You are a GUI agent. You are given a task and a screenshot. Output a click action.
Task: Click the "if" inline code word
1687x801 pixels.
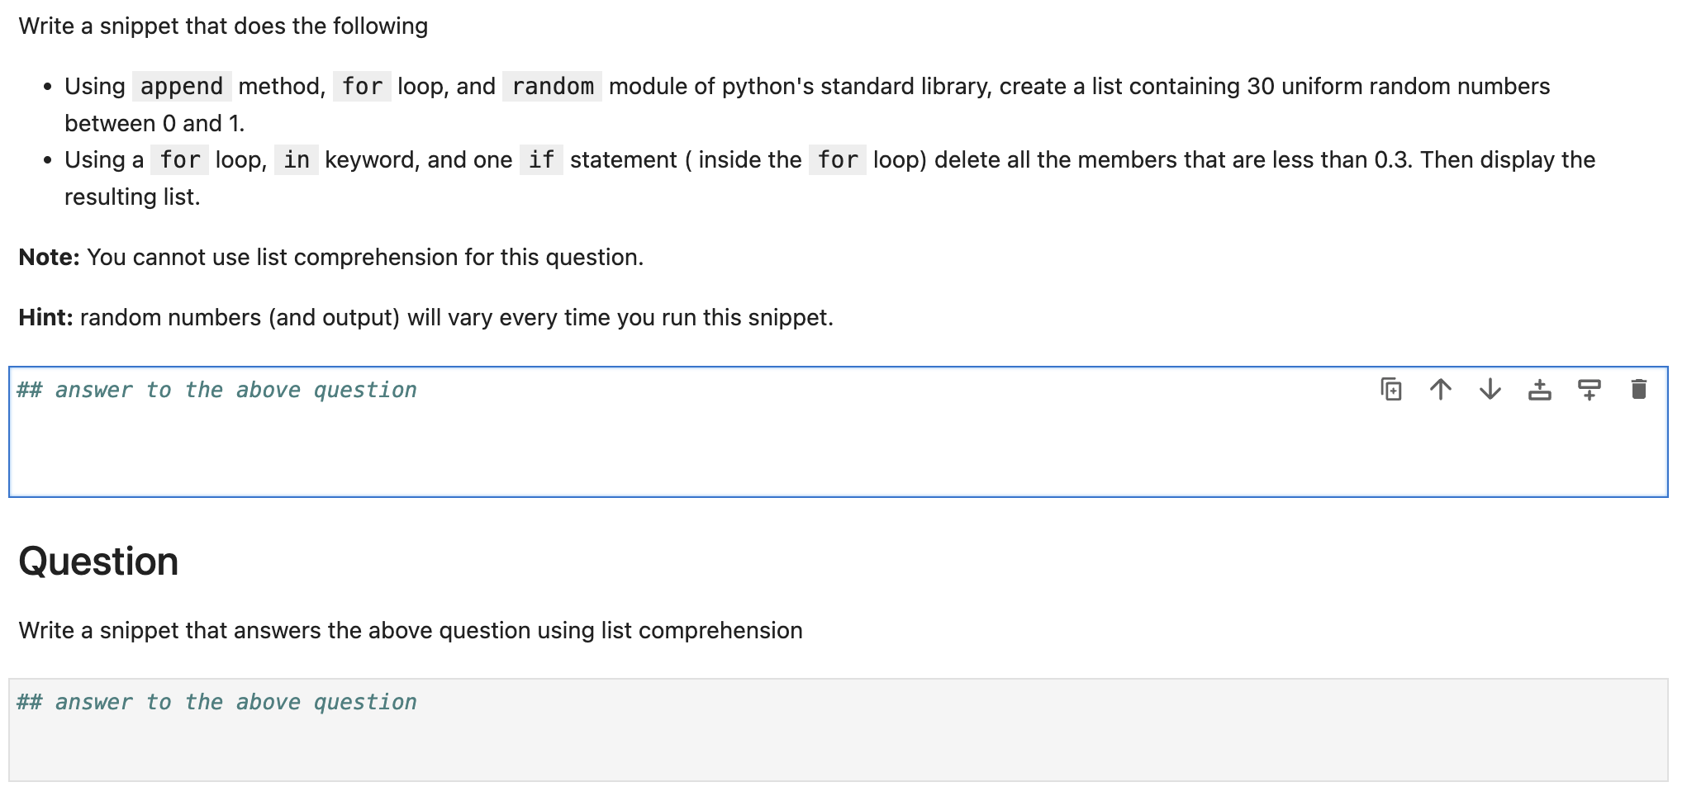(x=541, y=160)
